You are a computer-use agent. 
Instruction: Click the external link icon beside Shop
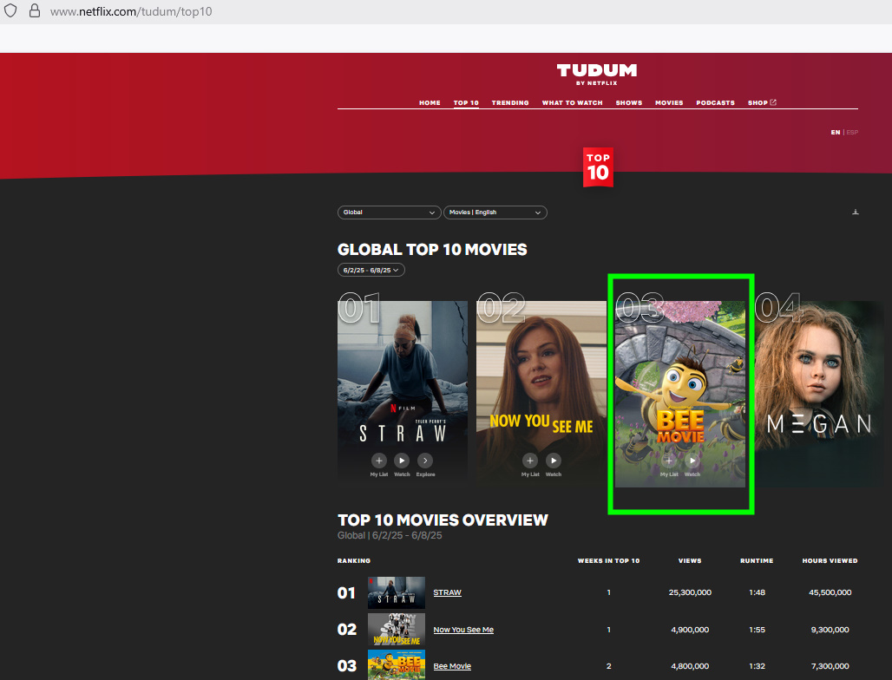(773, 102)
